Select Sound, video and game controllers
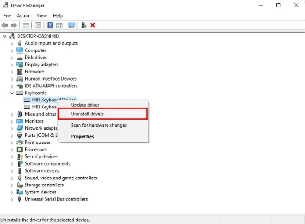This screenshot has width=305, height=224. [x=61, y=178]
